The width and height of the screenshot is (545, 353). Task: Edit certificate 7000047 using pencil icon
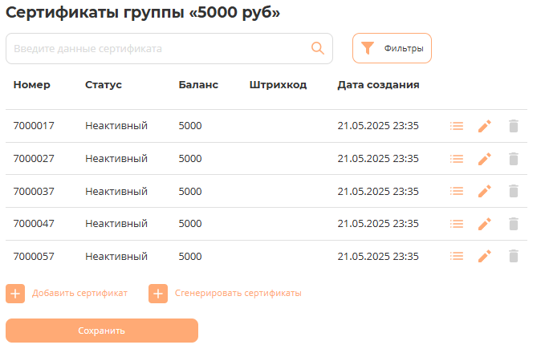[x=484, y=224]
